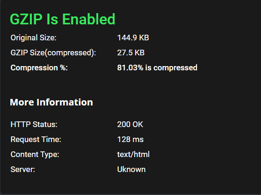Click the More Information heading
261x195 pixels.
pos(51,102)
